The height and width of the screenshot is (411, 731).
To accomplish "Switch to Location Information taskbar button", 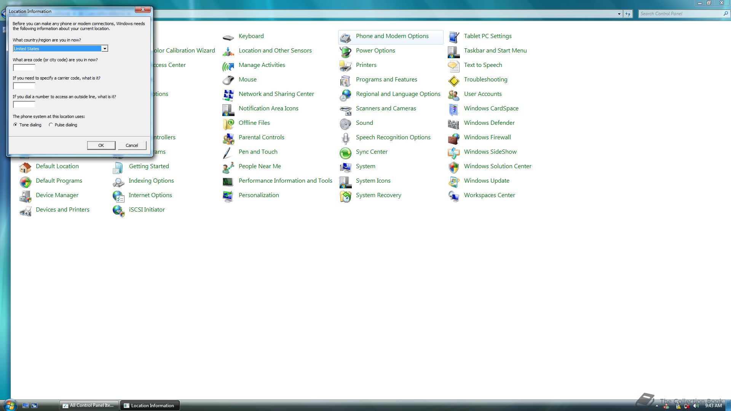I will pyautogui.click(x=150, y=406).
